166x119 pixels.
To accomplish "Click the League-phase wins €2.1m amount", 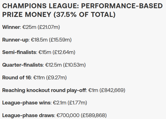I will click(x=60, y=103).
